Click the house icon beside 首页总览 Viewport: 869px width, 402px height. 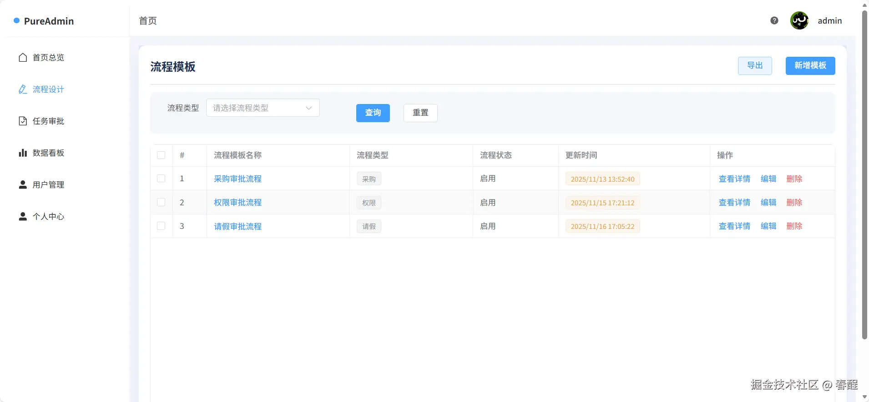tap(23, 58)
